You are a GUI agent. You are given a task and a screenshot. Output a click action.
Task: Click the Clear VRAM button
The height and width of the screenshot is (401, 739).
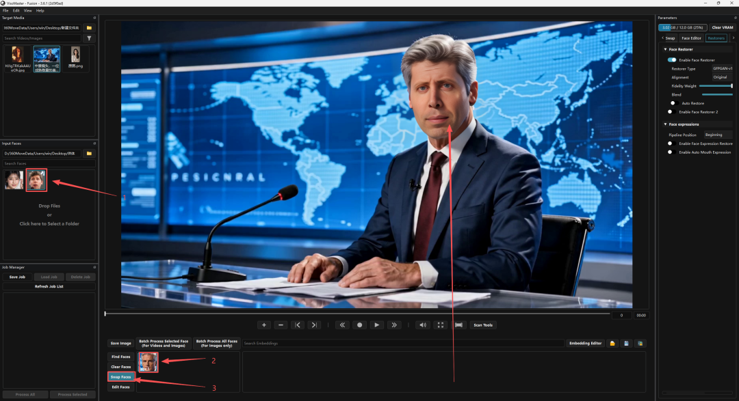tap(722, 27)
